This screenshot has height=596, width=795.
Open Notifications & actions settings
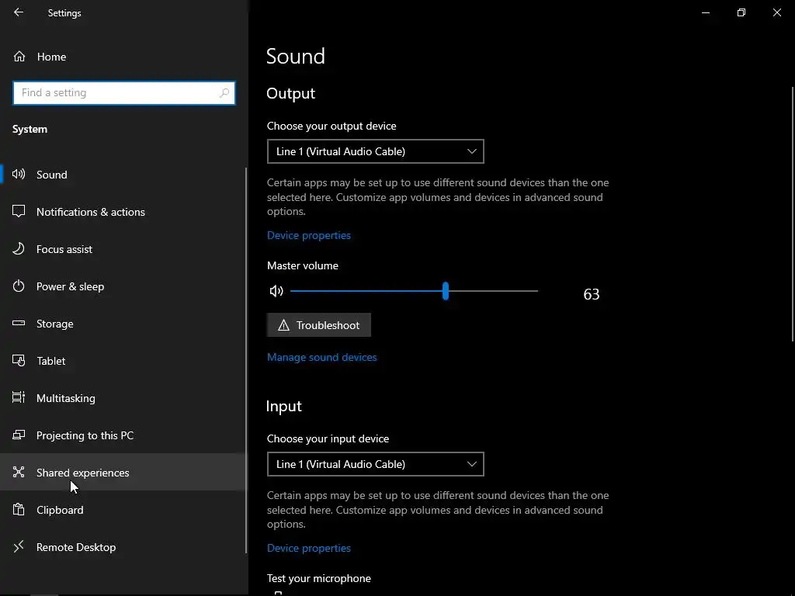pos(90,212)
